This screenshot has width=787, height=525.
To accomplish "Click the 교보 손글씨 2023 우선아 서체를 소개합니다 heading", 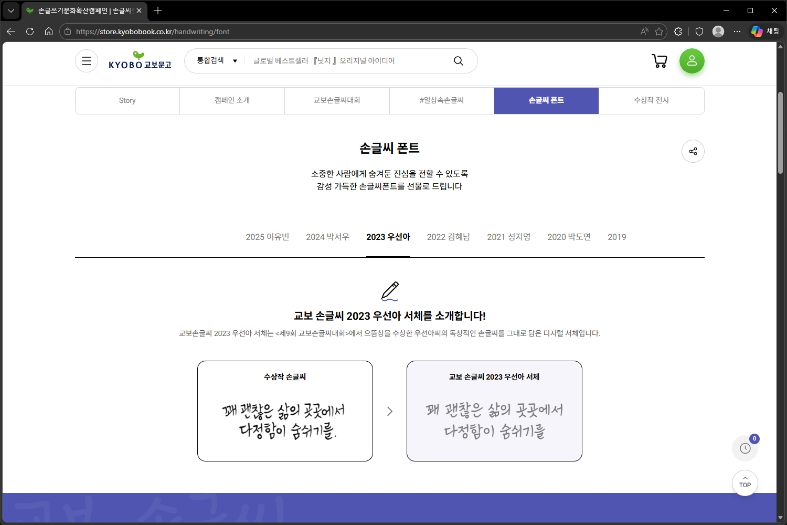I will tap(390, 316).
